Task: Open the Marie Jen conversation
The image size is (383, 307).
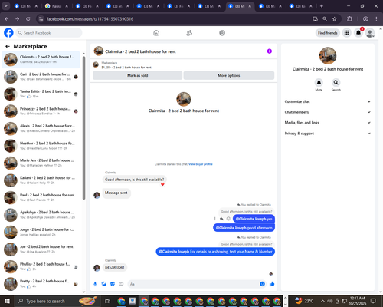Action: tap(41, 163)
